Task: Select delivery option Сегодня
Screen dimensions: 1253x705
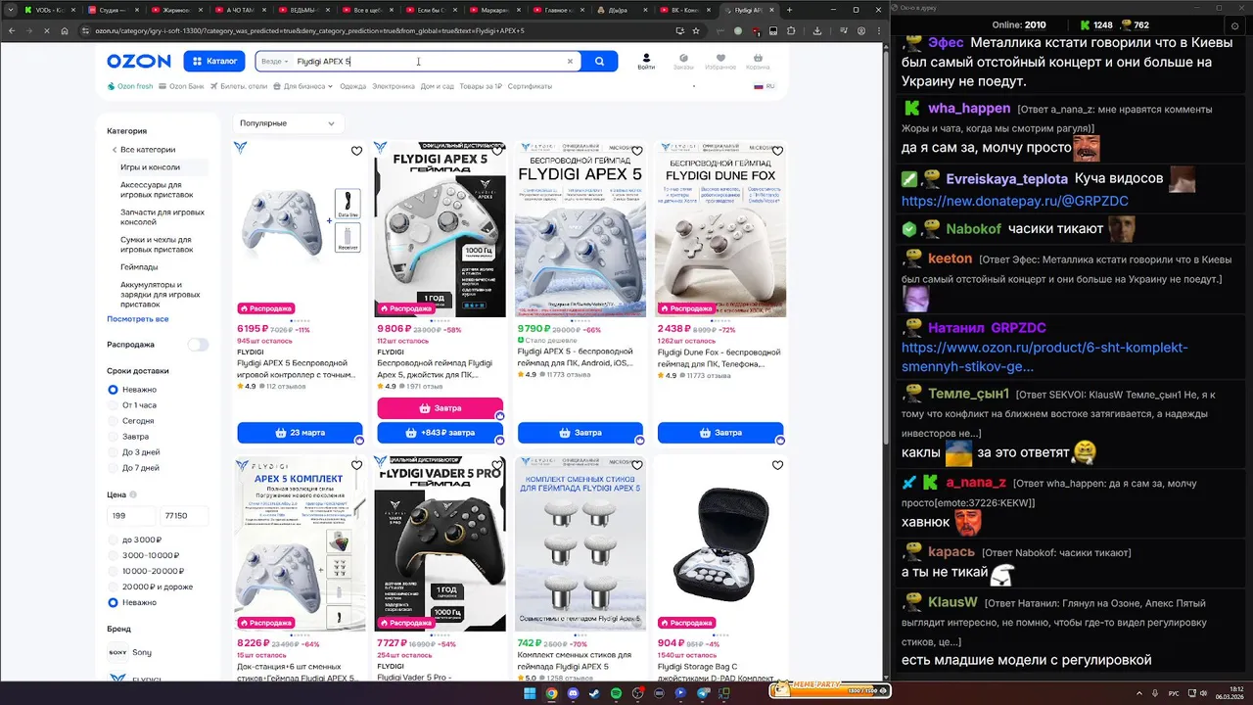Action: click(x=130, y=421)
